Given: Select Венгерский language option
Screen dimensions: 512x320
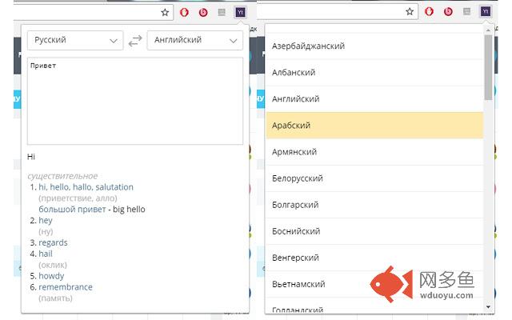Looking at the screenshot, I should [374, 258].
